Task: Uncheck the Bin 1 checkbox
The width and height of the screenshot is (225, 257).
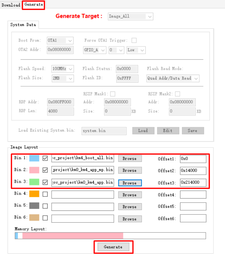Action: 45,158
